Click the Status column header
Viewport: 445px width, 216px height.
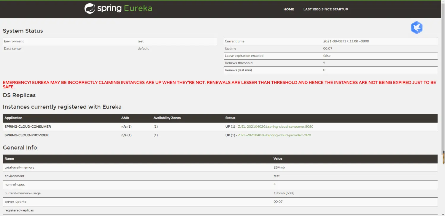230,118
